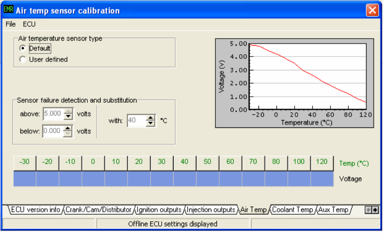Screen dimensions: 384x240
Task: Select the Default sensor type radio button
Action: (x=22, y=48)
